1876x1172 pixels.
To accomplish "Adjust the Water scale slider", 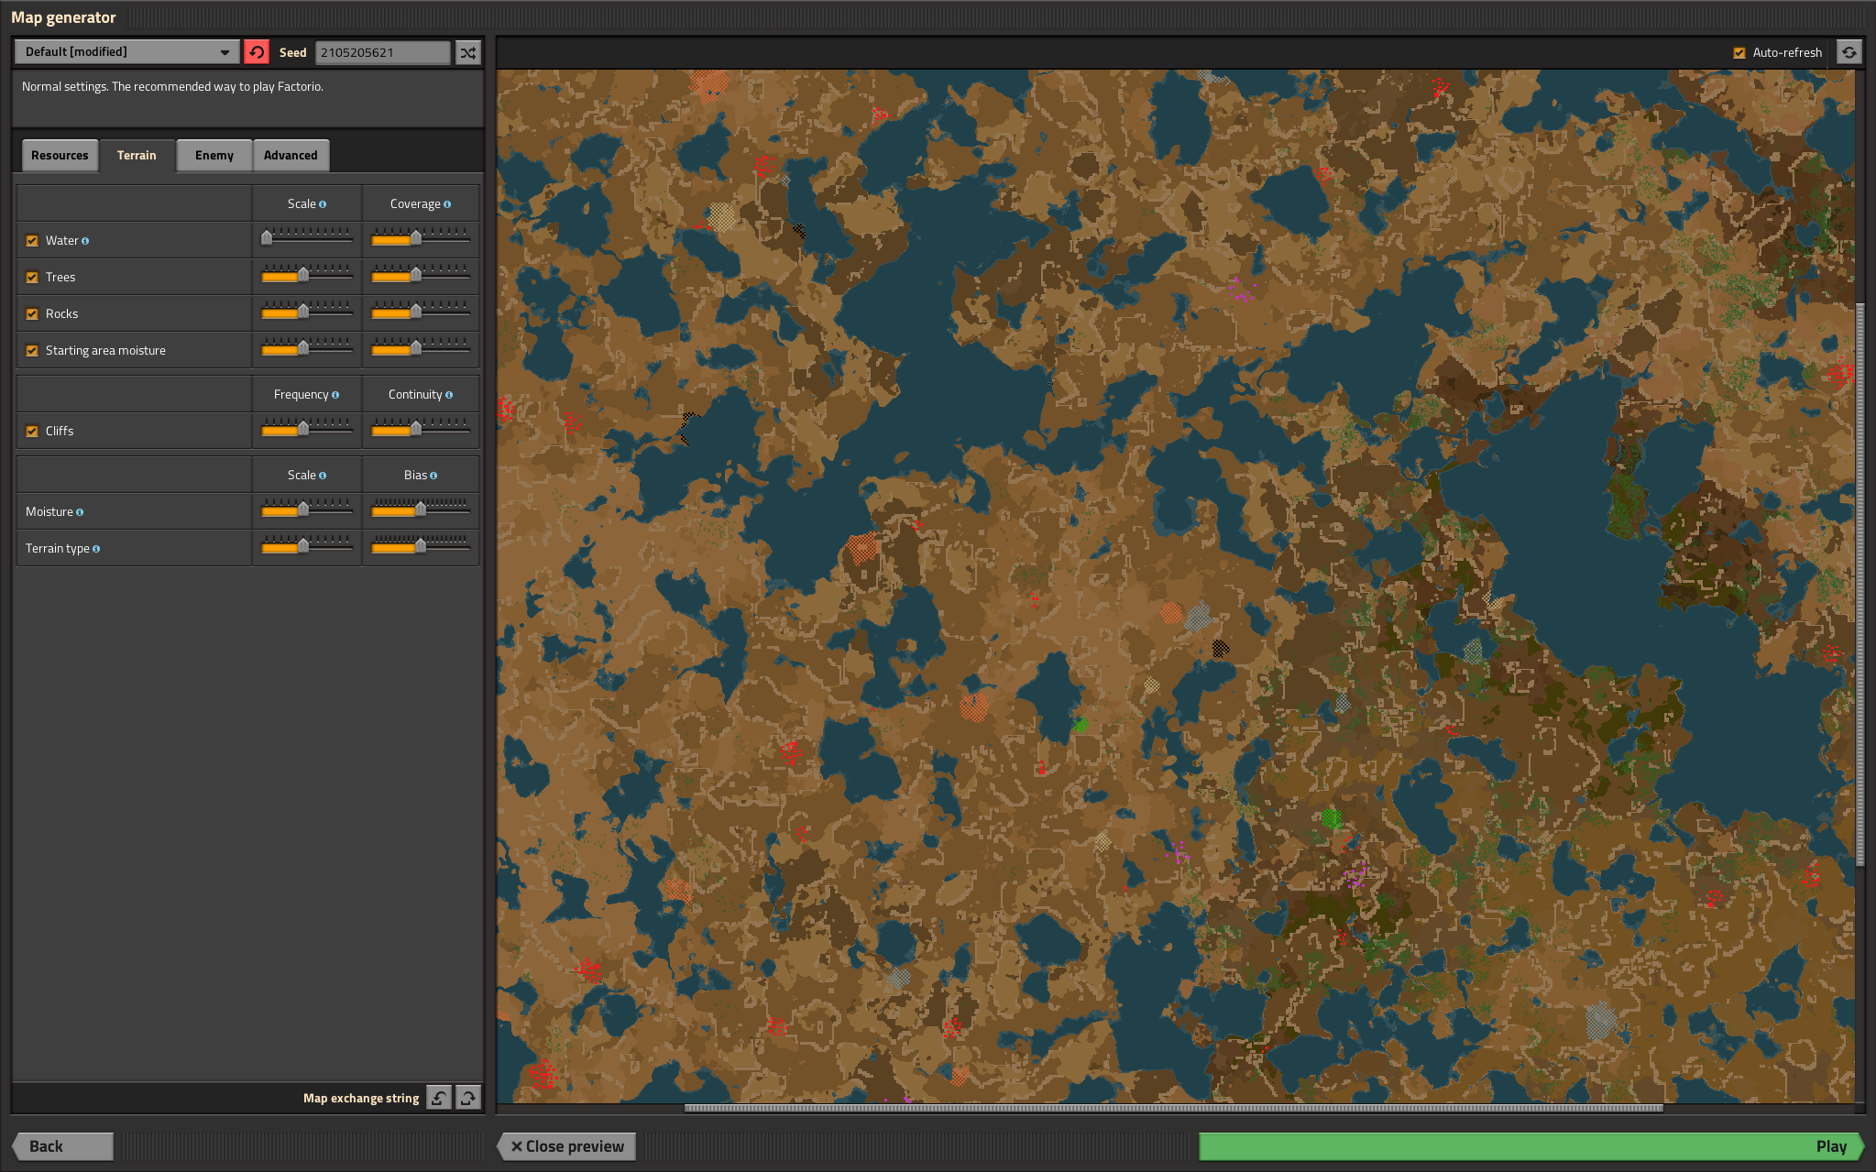I will coord(307,238).
